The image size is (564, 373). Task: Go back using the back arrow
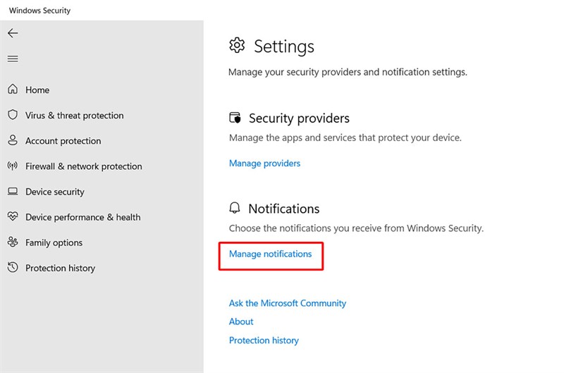click(13, 33)
